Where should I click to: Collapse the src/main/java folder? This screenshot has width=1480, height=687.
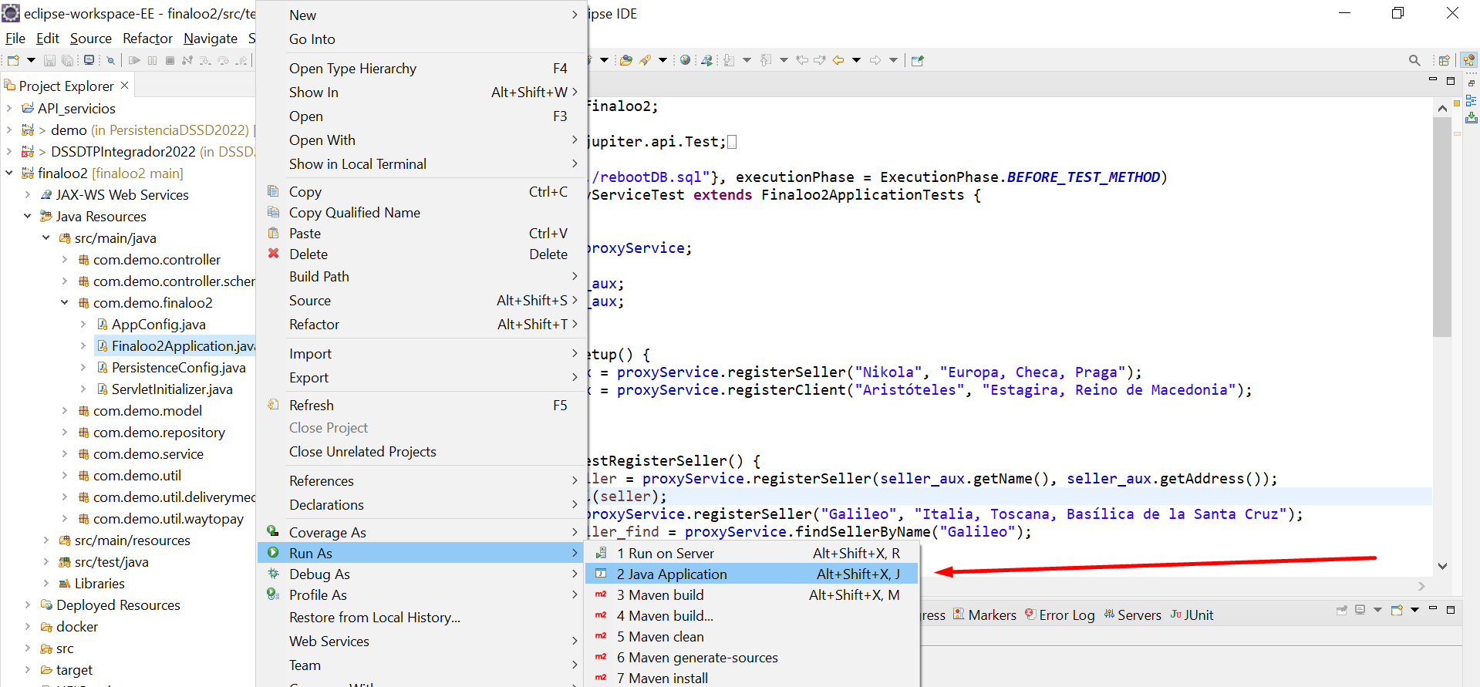[x=46, y=238]
